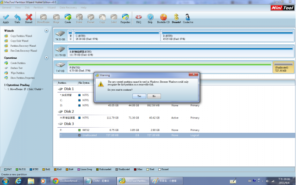The height and width of the screenshot is (185, 296).
Task: Open the Data Recovery menu
Action: pyautogui.click(x=68, y=7)
